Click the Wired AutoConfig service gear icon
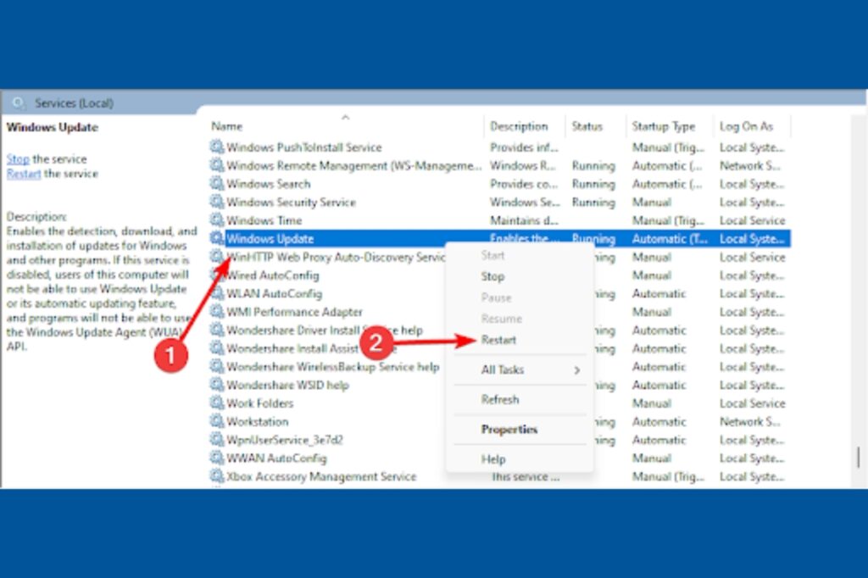Image resolution: width=868 pixels, height=578 pixels. click(x=217, y=275)
